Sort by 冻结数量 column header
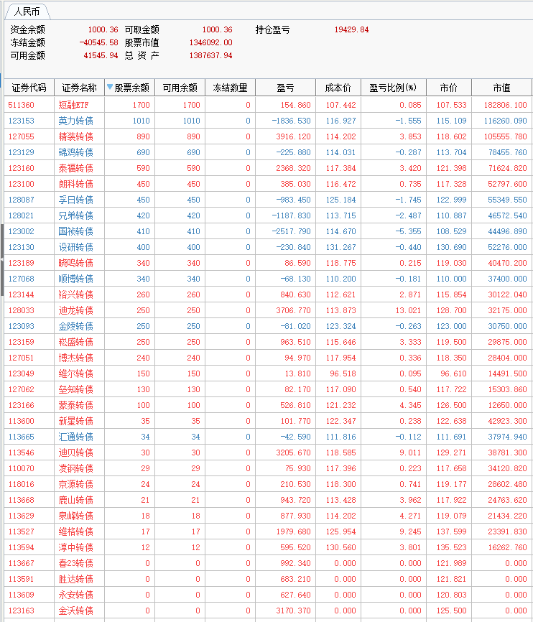This screenshot has height=622, width=533. click(x=230, y=88)
